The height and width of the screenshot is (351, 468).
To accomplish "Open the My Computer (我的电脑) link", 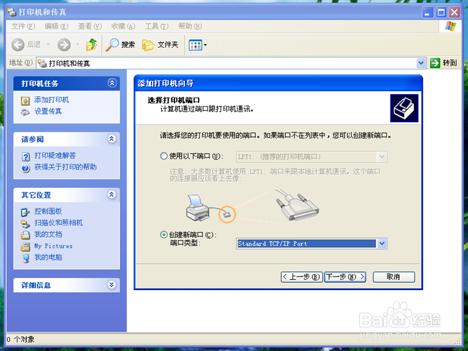I will tap(48, 257).
